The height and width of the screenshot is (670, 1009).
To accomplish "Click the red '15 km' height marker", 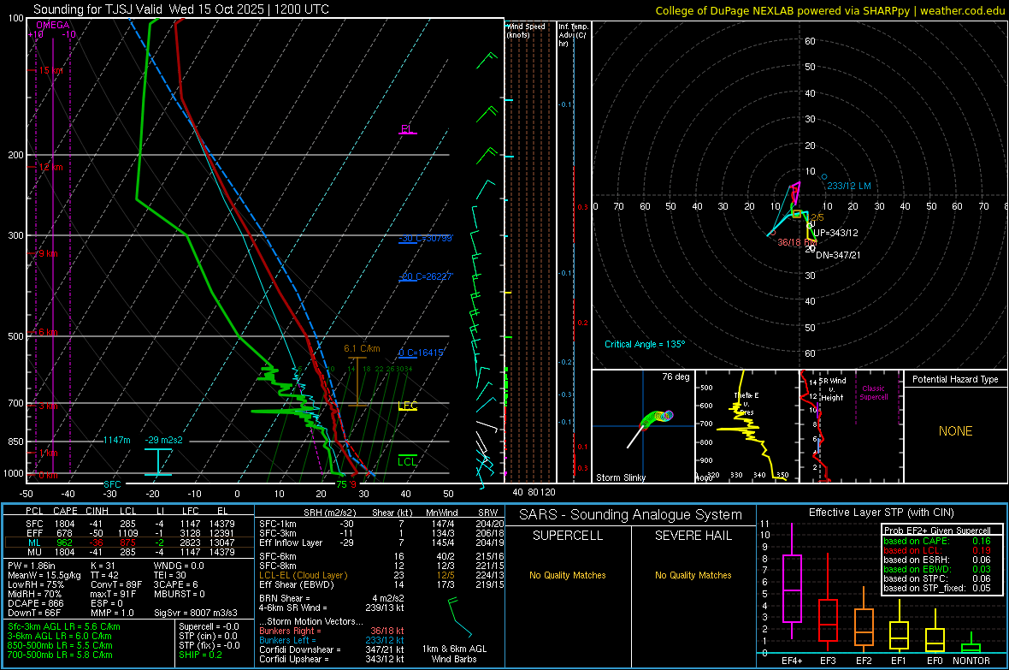I will pyautogui.click(x=50, y=70).
